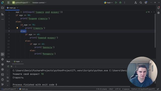Open CRLF line separator selector
161x91 pixels.
tap(111, 89)
